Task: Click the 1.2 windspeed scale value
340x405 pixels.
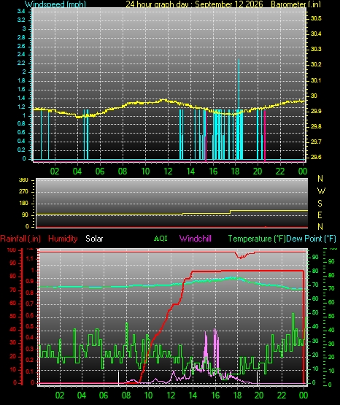Action: (21, 107)
